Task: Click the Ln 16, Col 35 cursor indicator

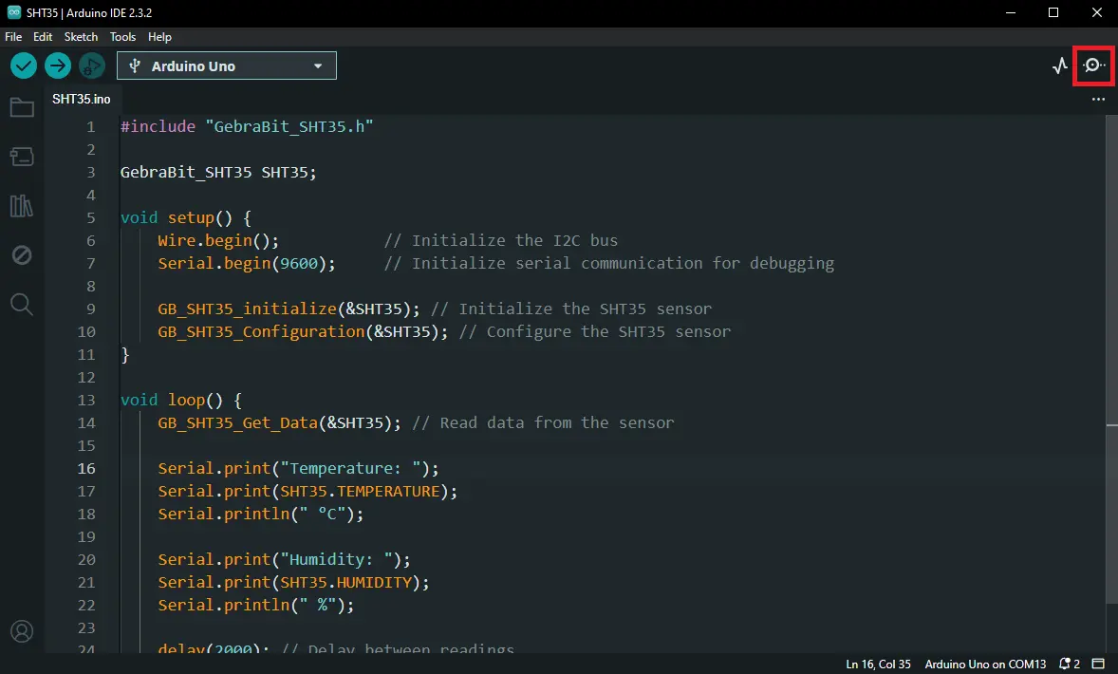Action: [878, 664]
